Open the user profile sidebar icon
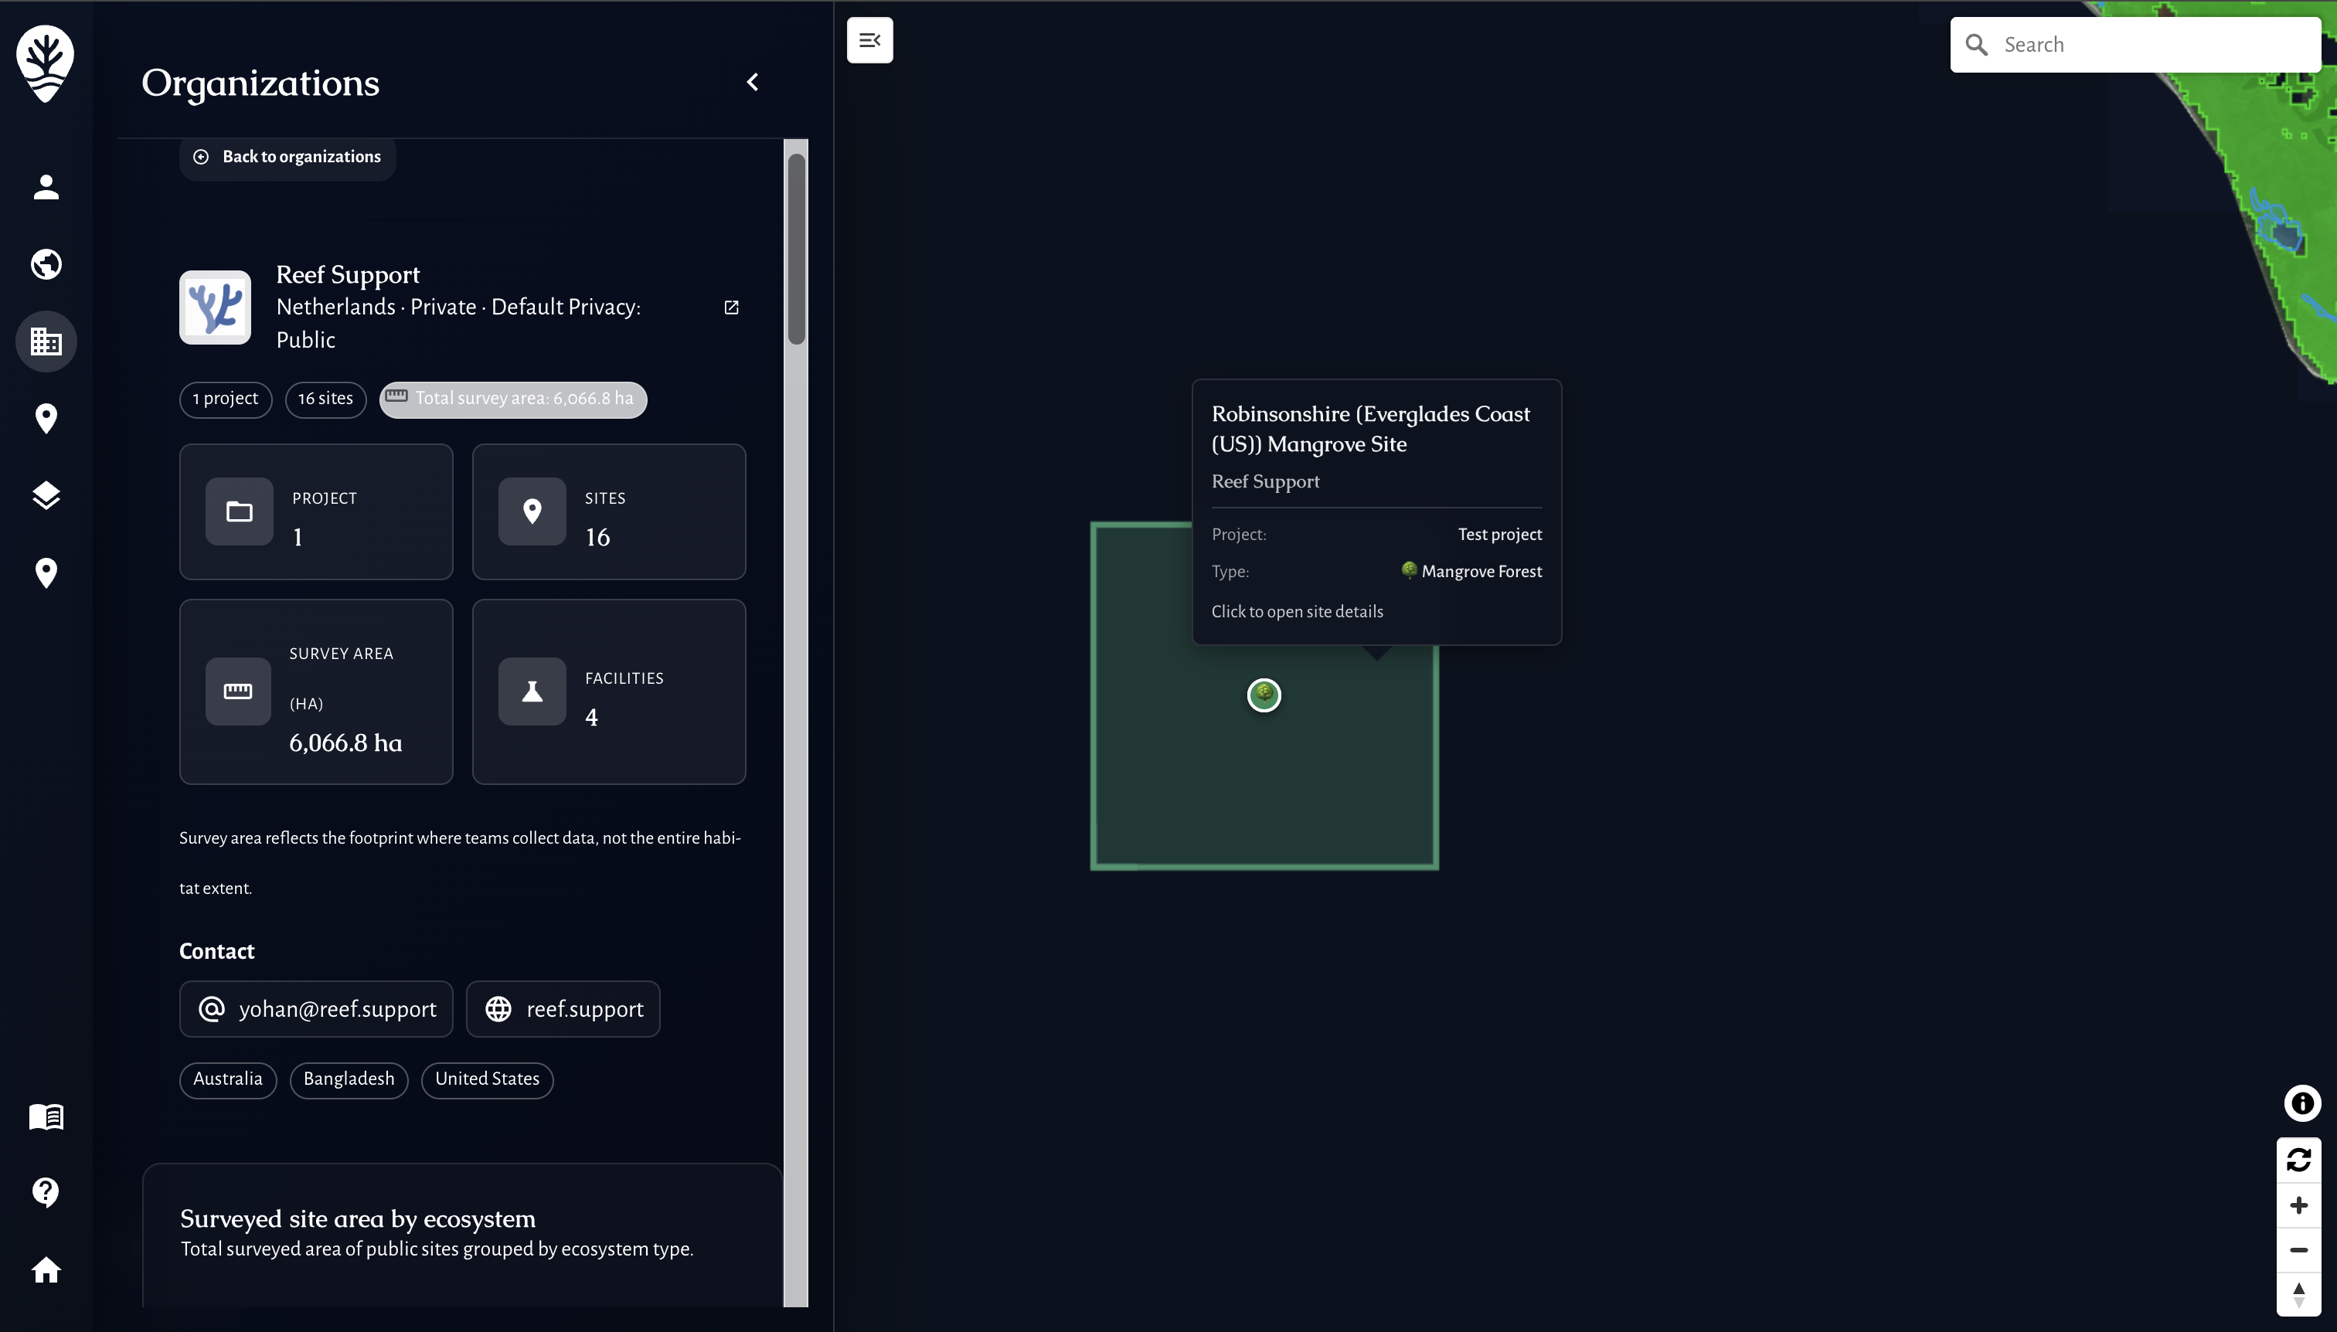Viewport: 2337px width, 1332px height. tap(45, 188)
